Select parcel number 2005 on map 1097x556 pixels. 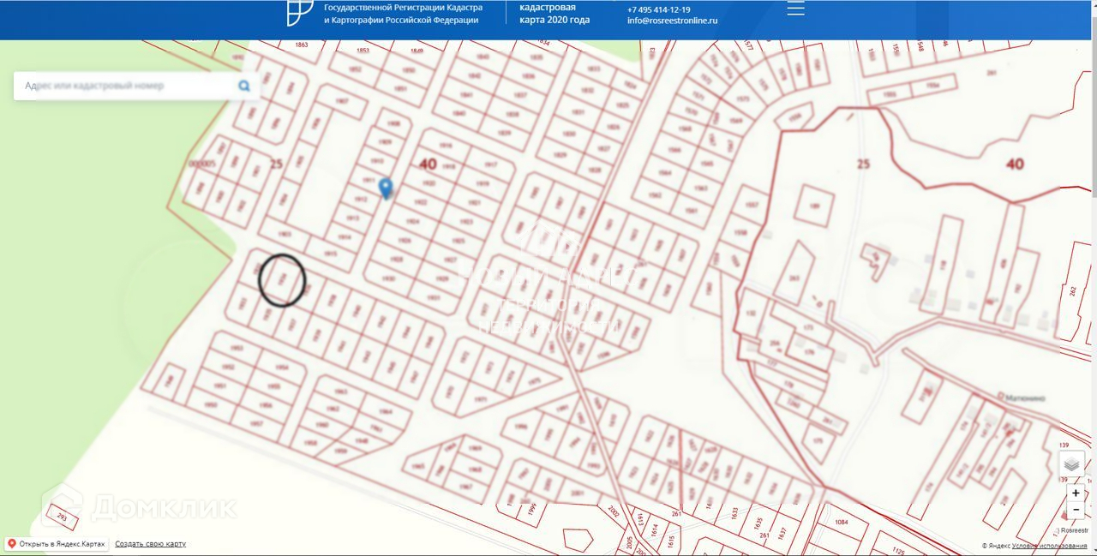628,545
